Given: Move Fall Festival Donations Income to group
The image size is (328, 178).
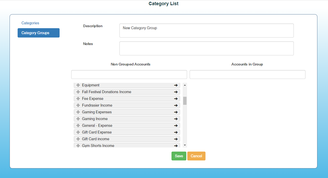Looking at the screenshot, I should coord(176,92).
